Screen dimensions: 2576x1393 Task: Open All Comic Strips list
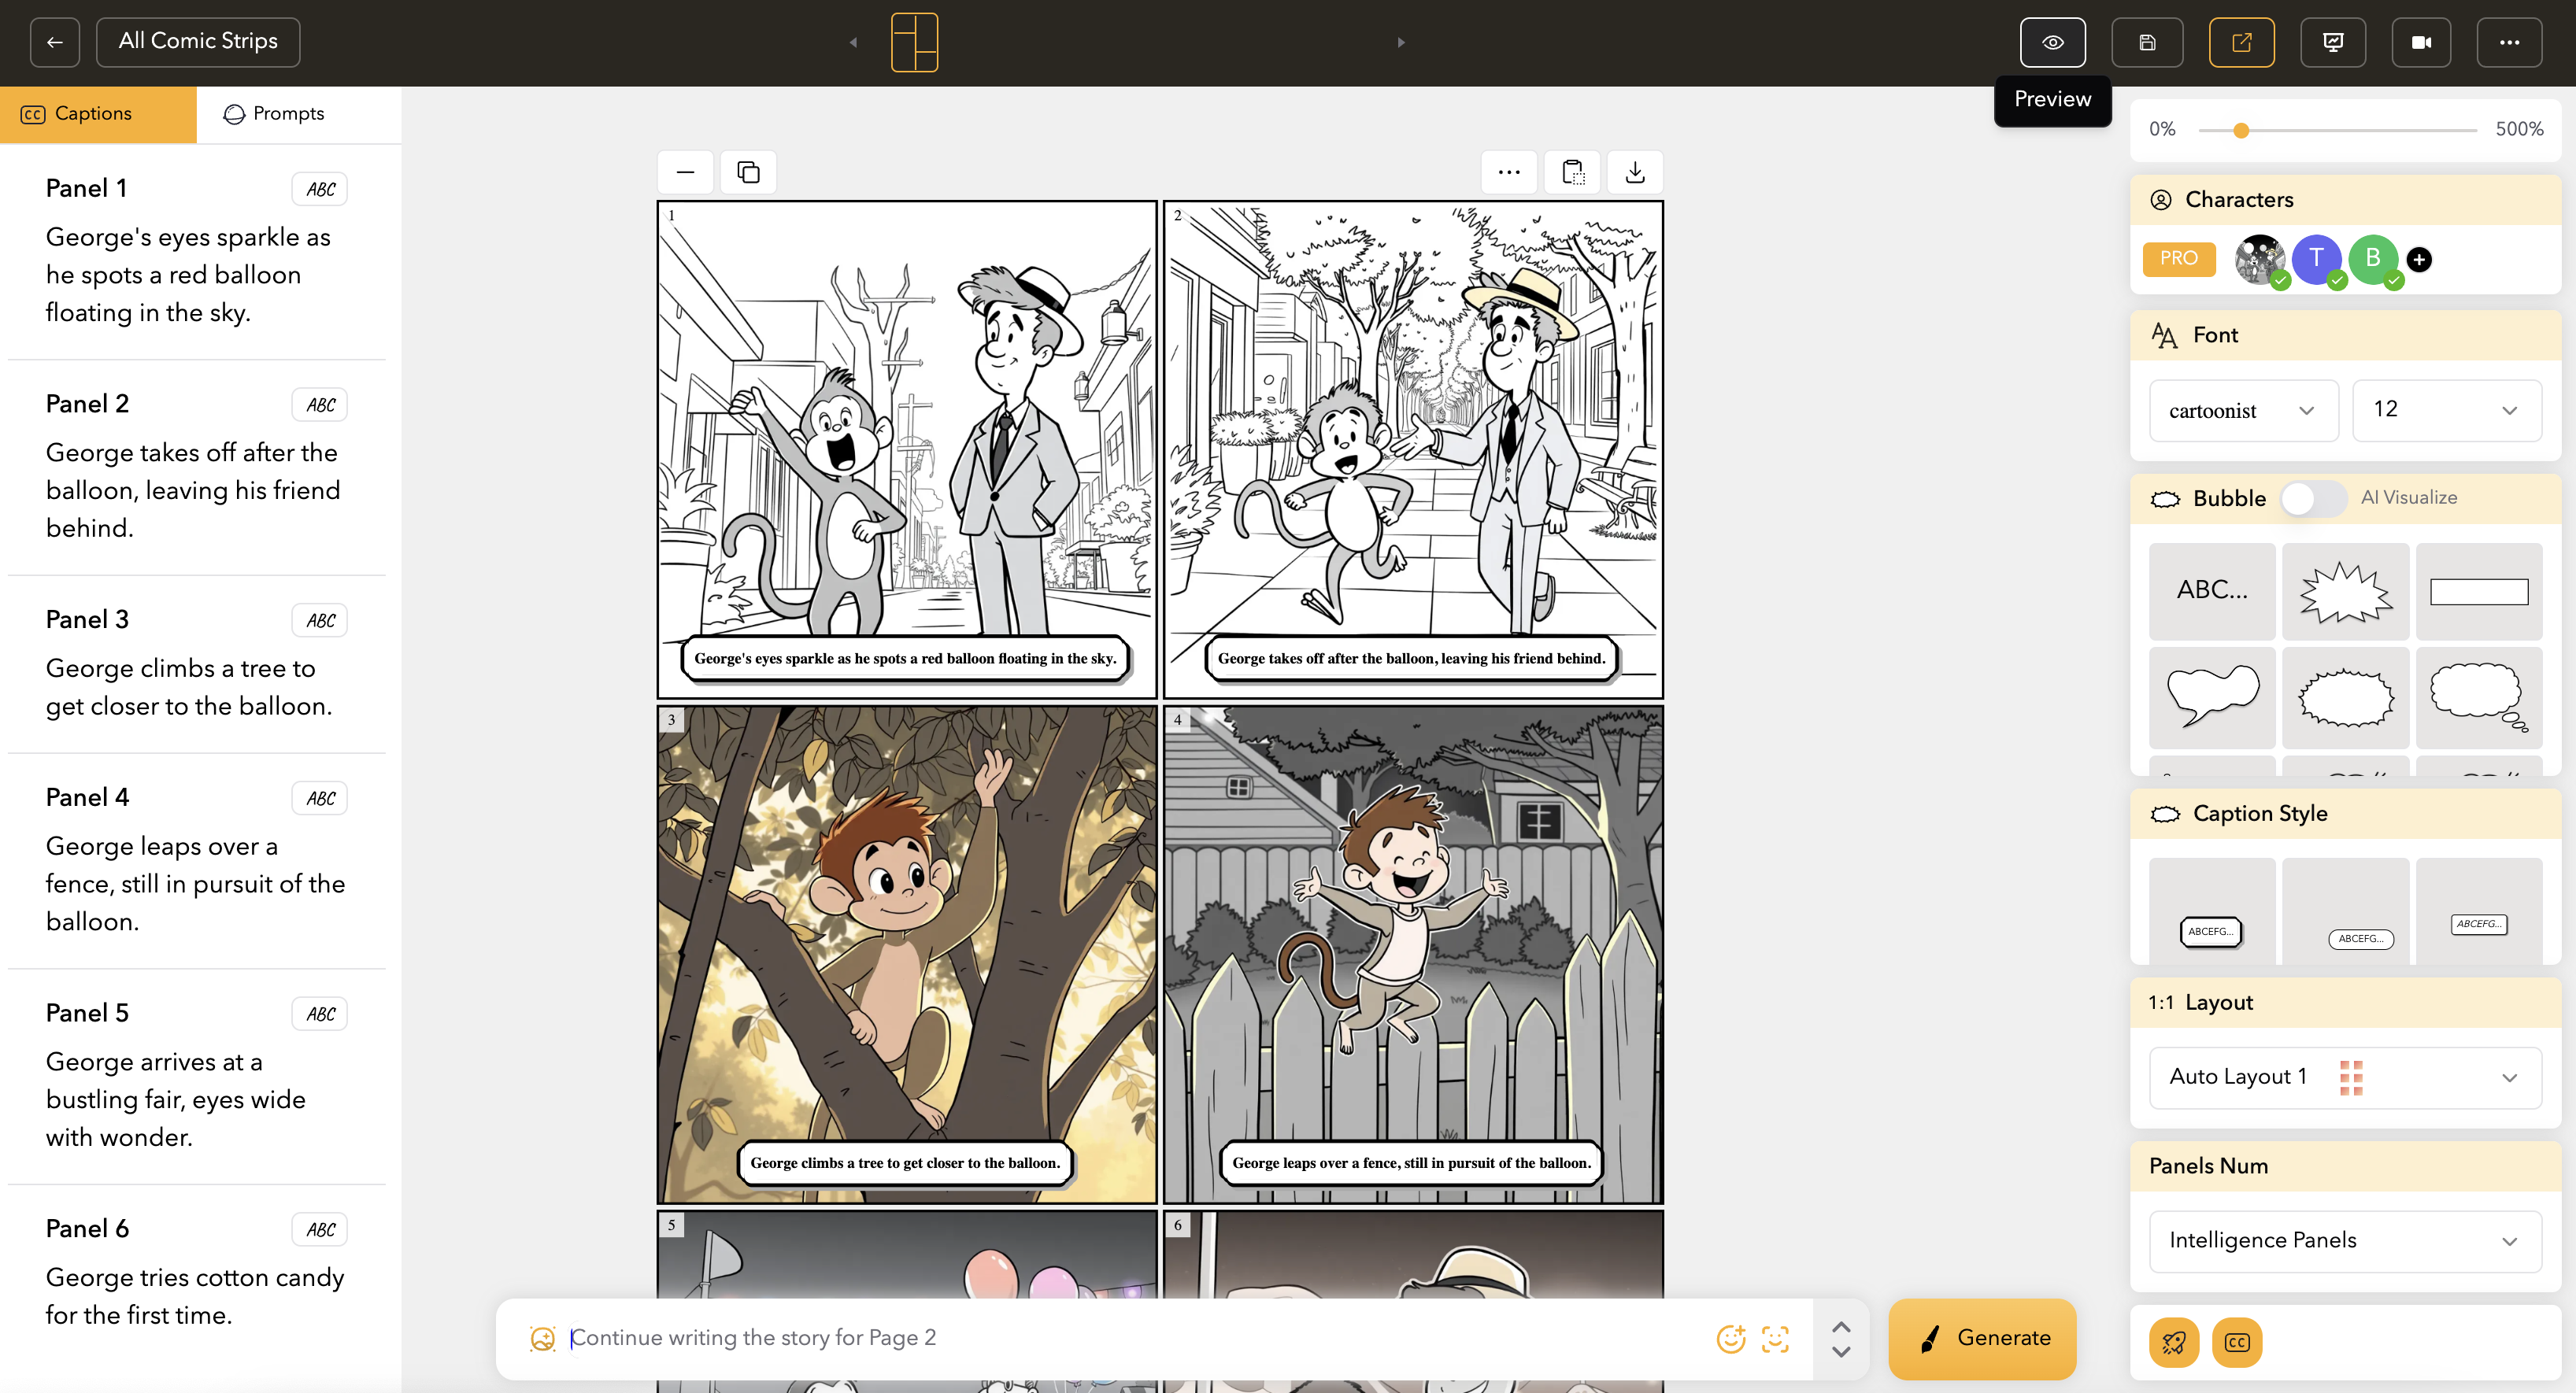click(x=198, y=42)
